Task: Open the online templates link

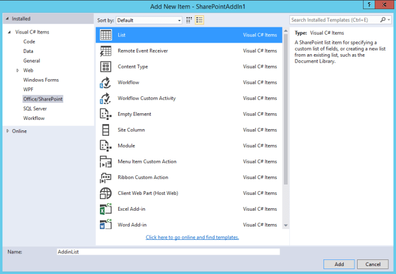Action: click(192, 237)
